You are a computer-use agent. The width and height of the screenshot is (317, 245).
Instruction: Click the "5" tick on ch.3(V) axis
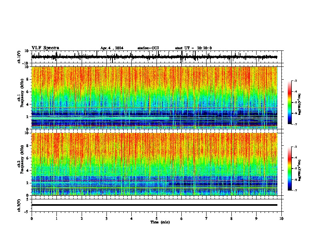pos(28,199)
